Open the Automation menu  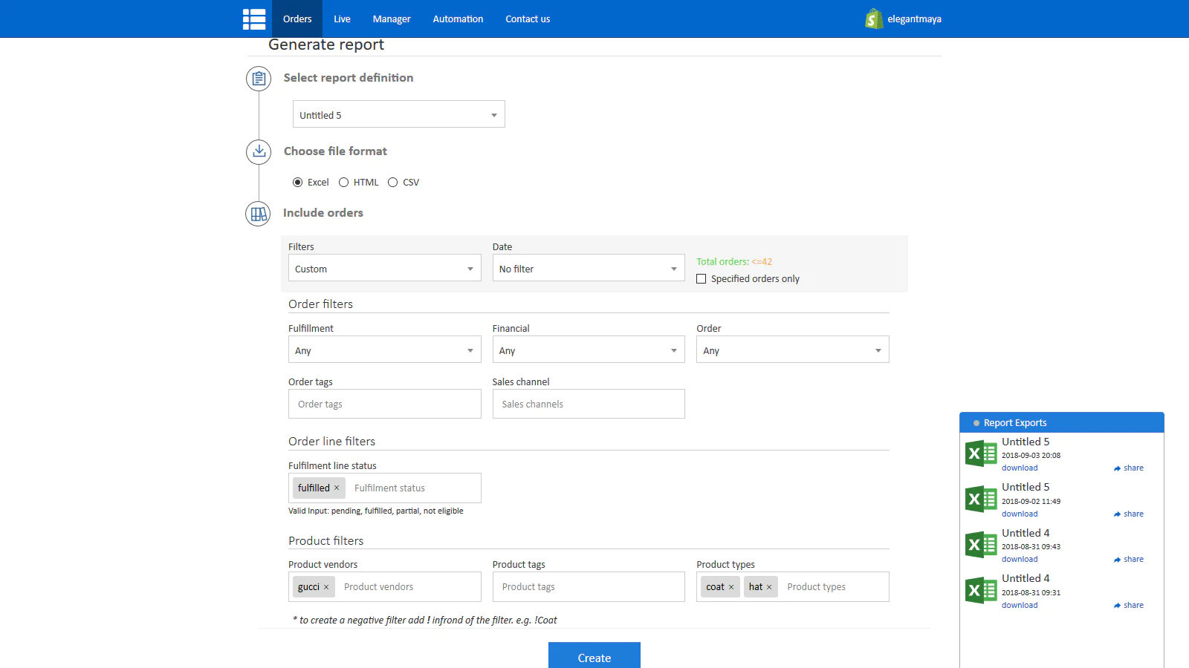(458, 19)
